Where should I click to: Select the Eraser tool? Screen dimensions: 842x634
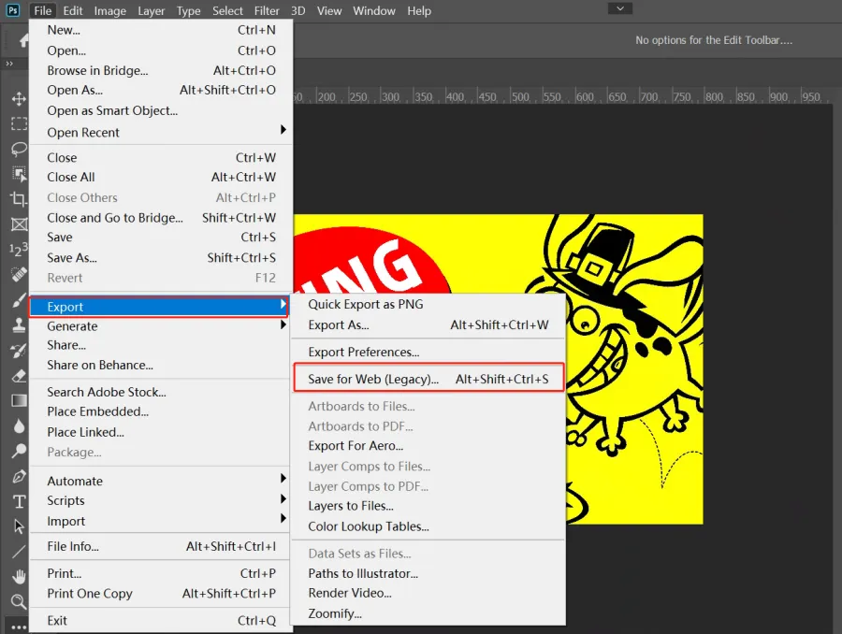(x=18, y=376)
